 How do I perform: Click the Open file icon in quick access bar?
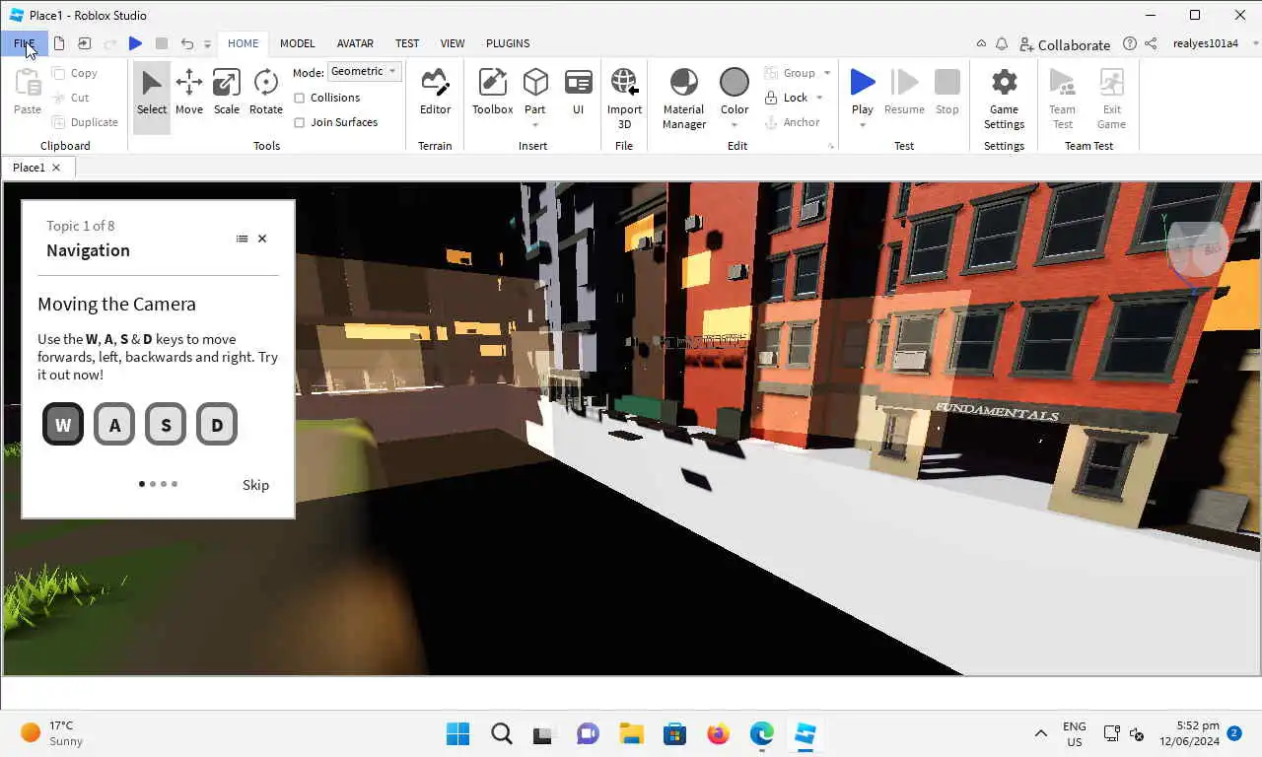(85, 43)
